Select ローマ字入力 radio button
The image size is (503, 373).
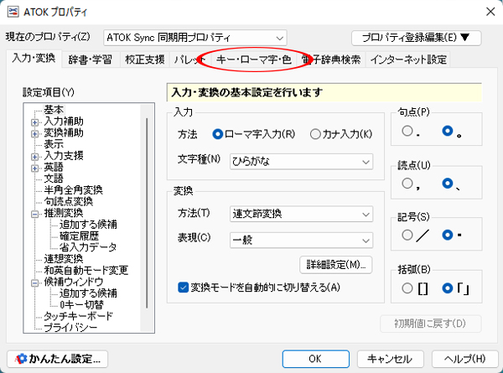coord(217,134)
